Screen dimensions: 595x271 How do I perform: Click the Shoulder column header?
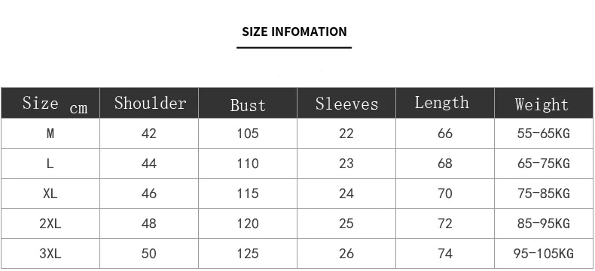(x=149, y=103)
